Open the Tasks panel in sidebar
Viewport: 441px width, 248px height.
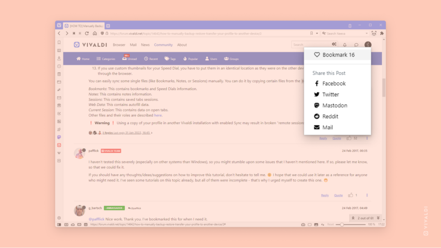coord(59,113)
